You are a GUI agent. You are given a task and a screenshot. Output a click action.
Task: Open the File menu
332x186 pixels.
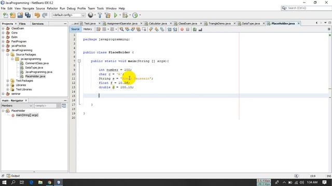(3, 8)
